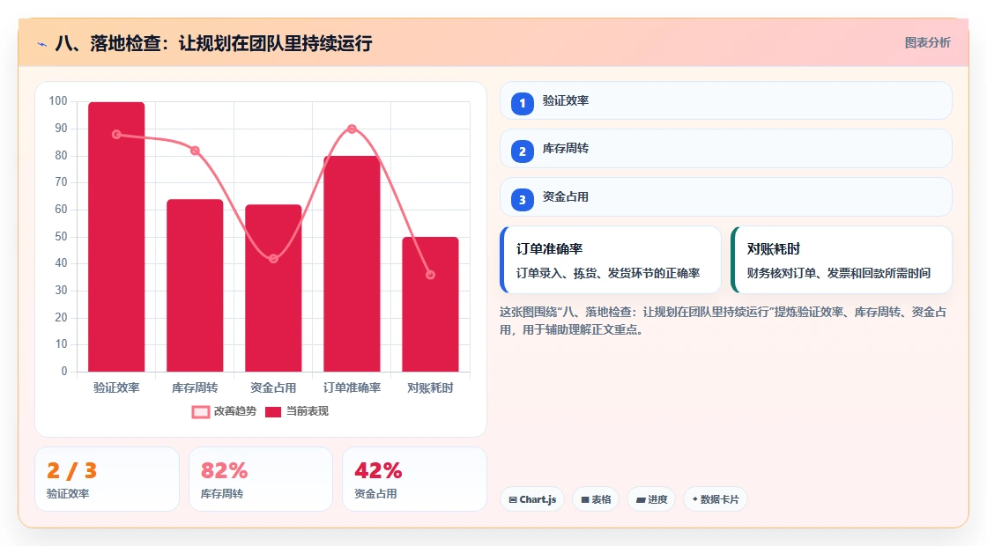Click the trend line point on 库存周转
Image resolution: width=987 pixels, height=546 pixels.
point(195,151)
